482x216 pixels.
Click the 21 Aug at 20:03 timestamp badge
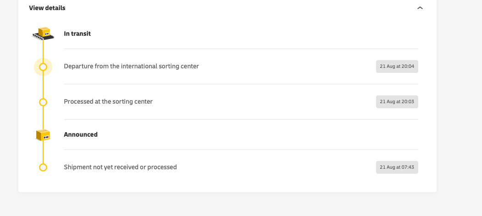coord(397,102)
